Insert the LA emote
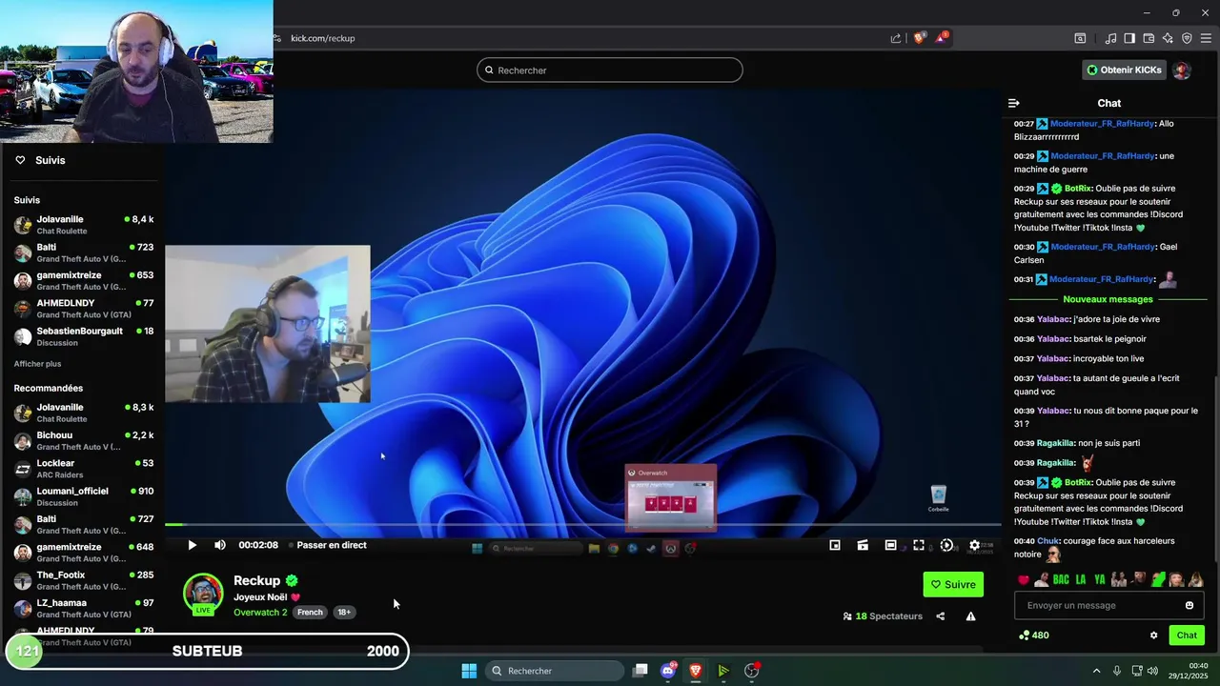 (1081, 579)
